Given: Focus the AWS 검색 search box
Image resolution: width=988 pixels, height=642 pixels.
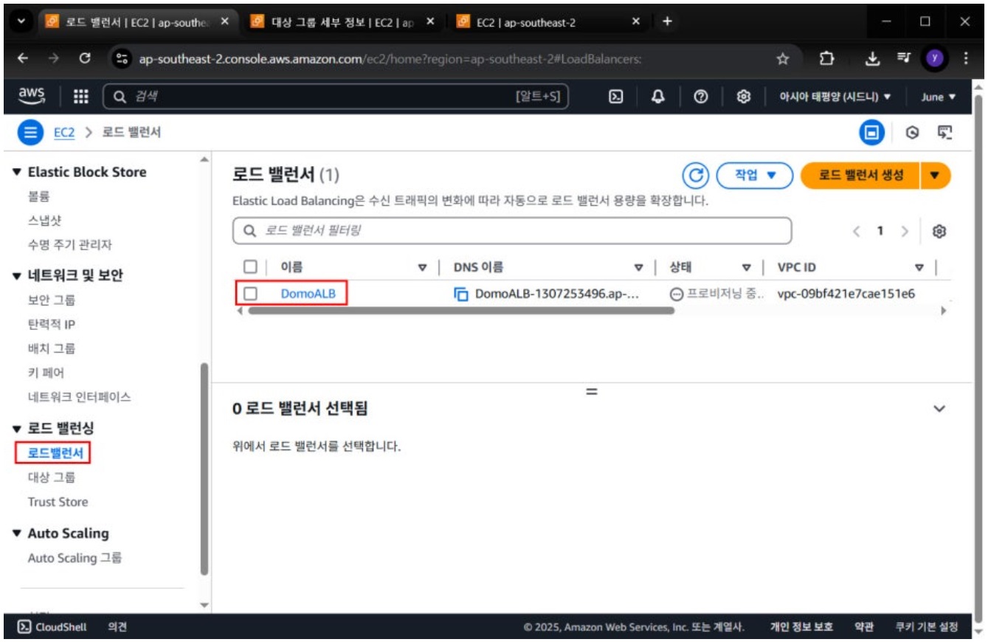Looking at the screenshot, I should pos(336,97).
